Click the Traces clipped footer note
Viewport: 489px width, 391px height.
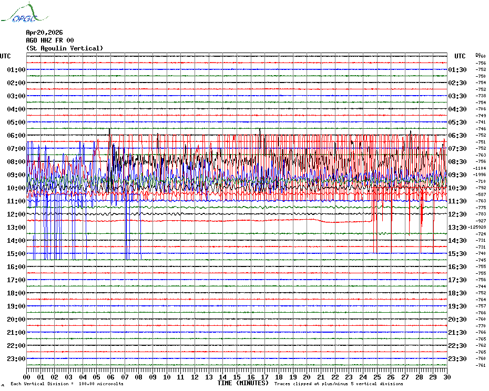(339, 384)
